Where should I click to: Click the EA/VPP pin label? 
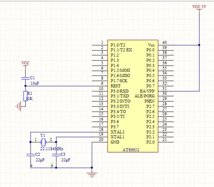click(147, 91)
